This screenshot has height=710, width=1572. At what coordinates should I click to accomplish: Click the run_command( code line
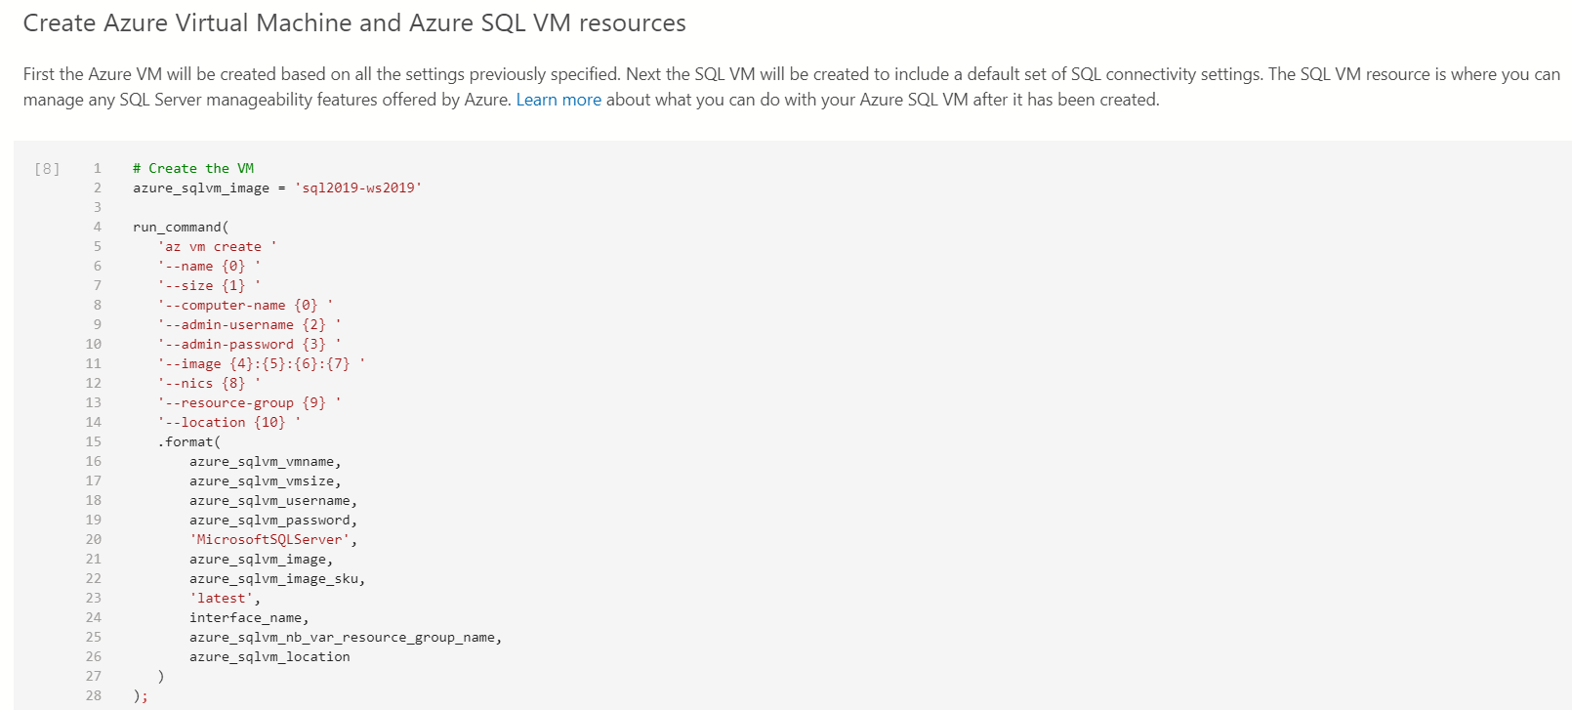click(x=181, y=228)
